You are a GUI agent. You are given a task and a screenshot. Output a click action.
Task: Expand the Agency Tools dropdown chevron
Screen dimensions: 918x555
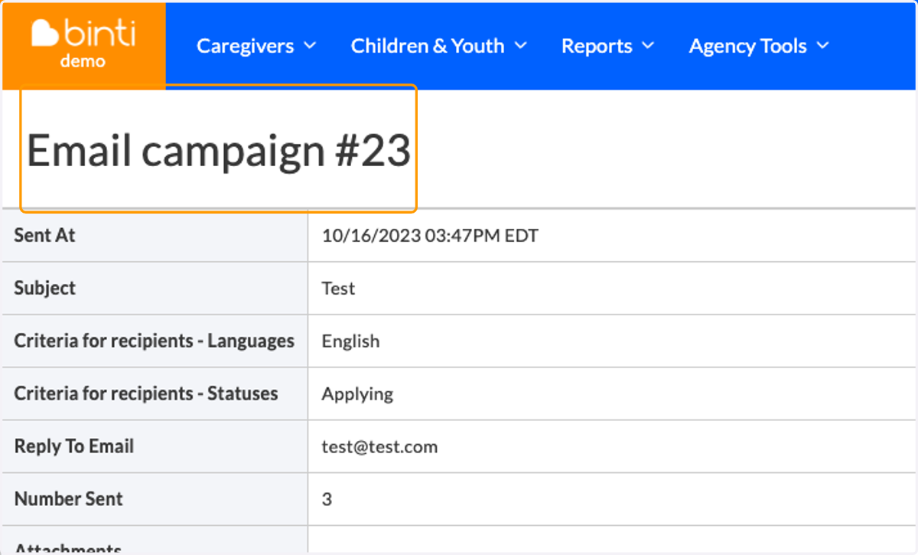pos(822,46)
